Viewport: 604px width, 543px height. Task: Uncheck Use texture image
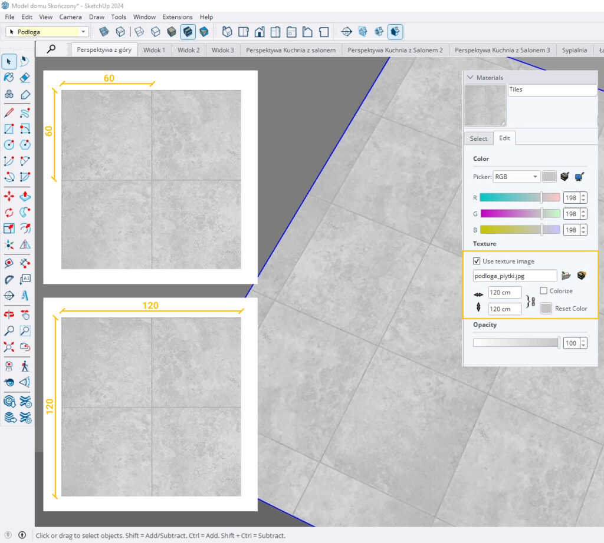coord(477,261)
